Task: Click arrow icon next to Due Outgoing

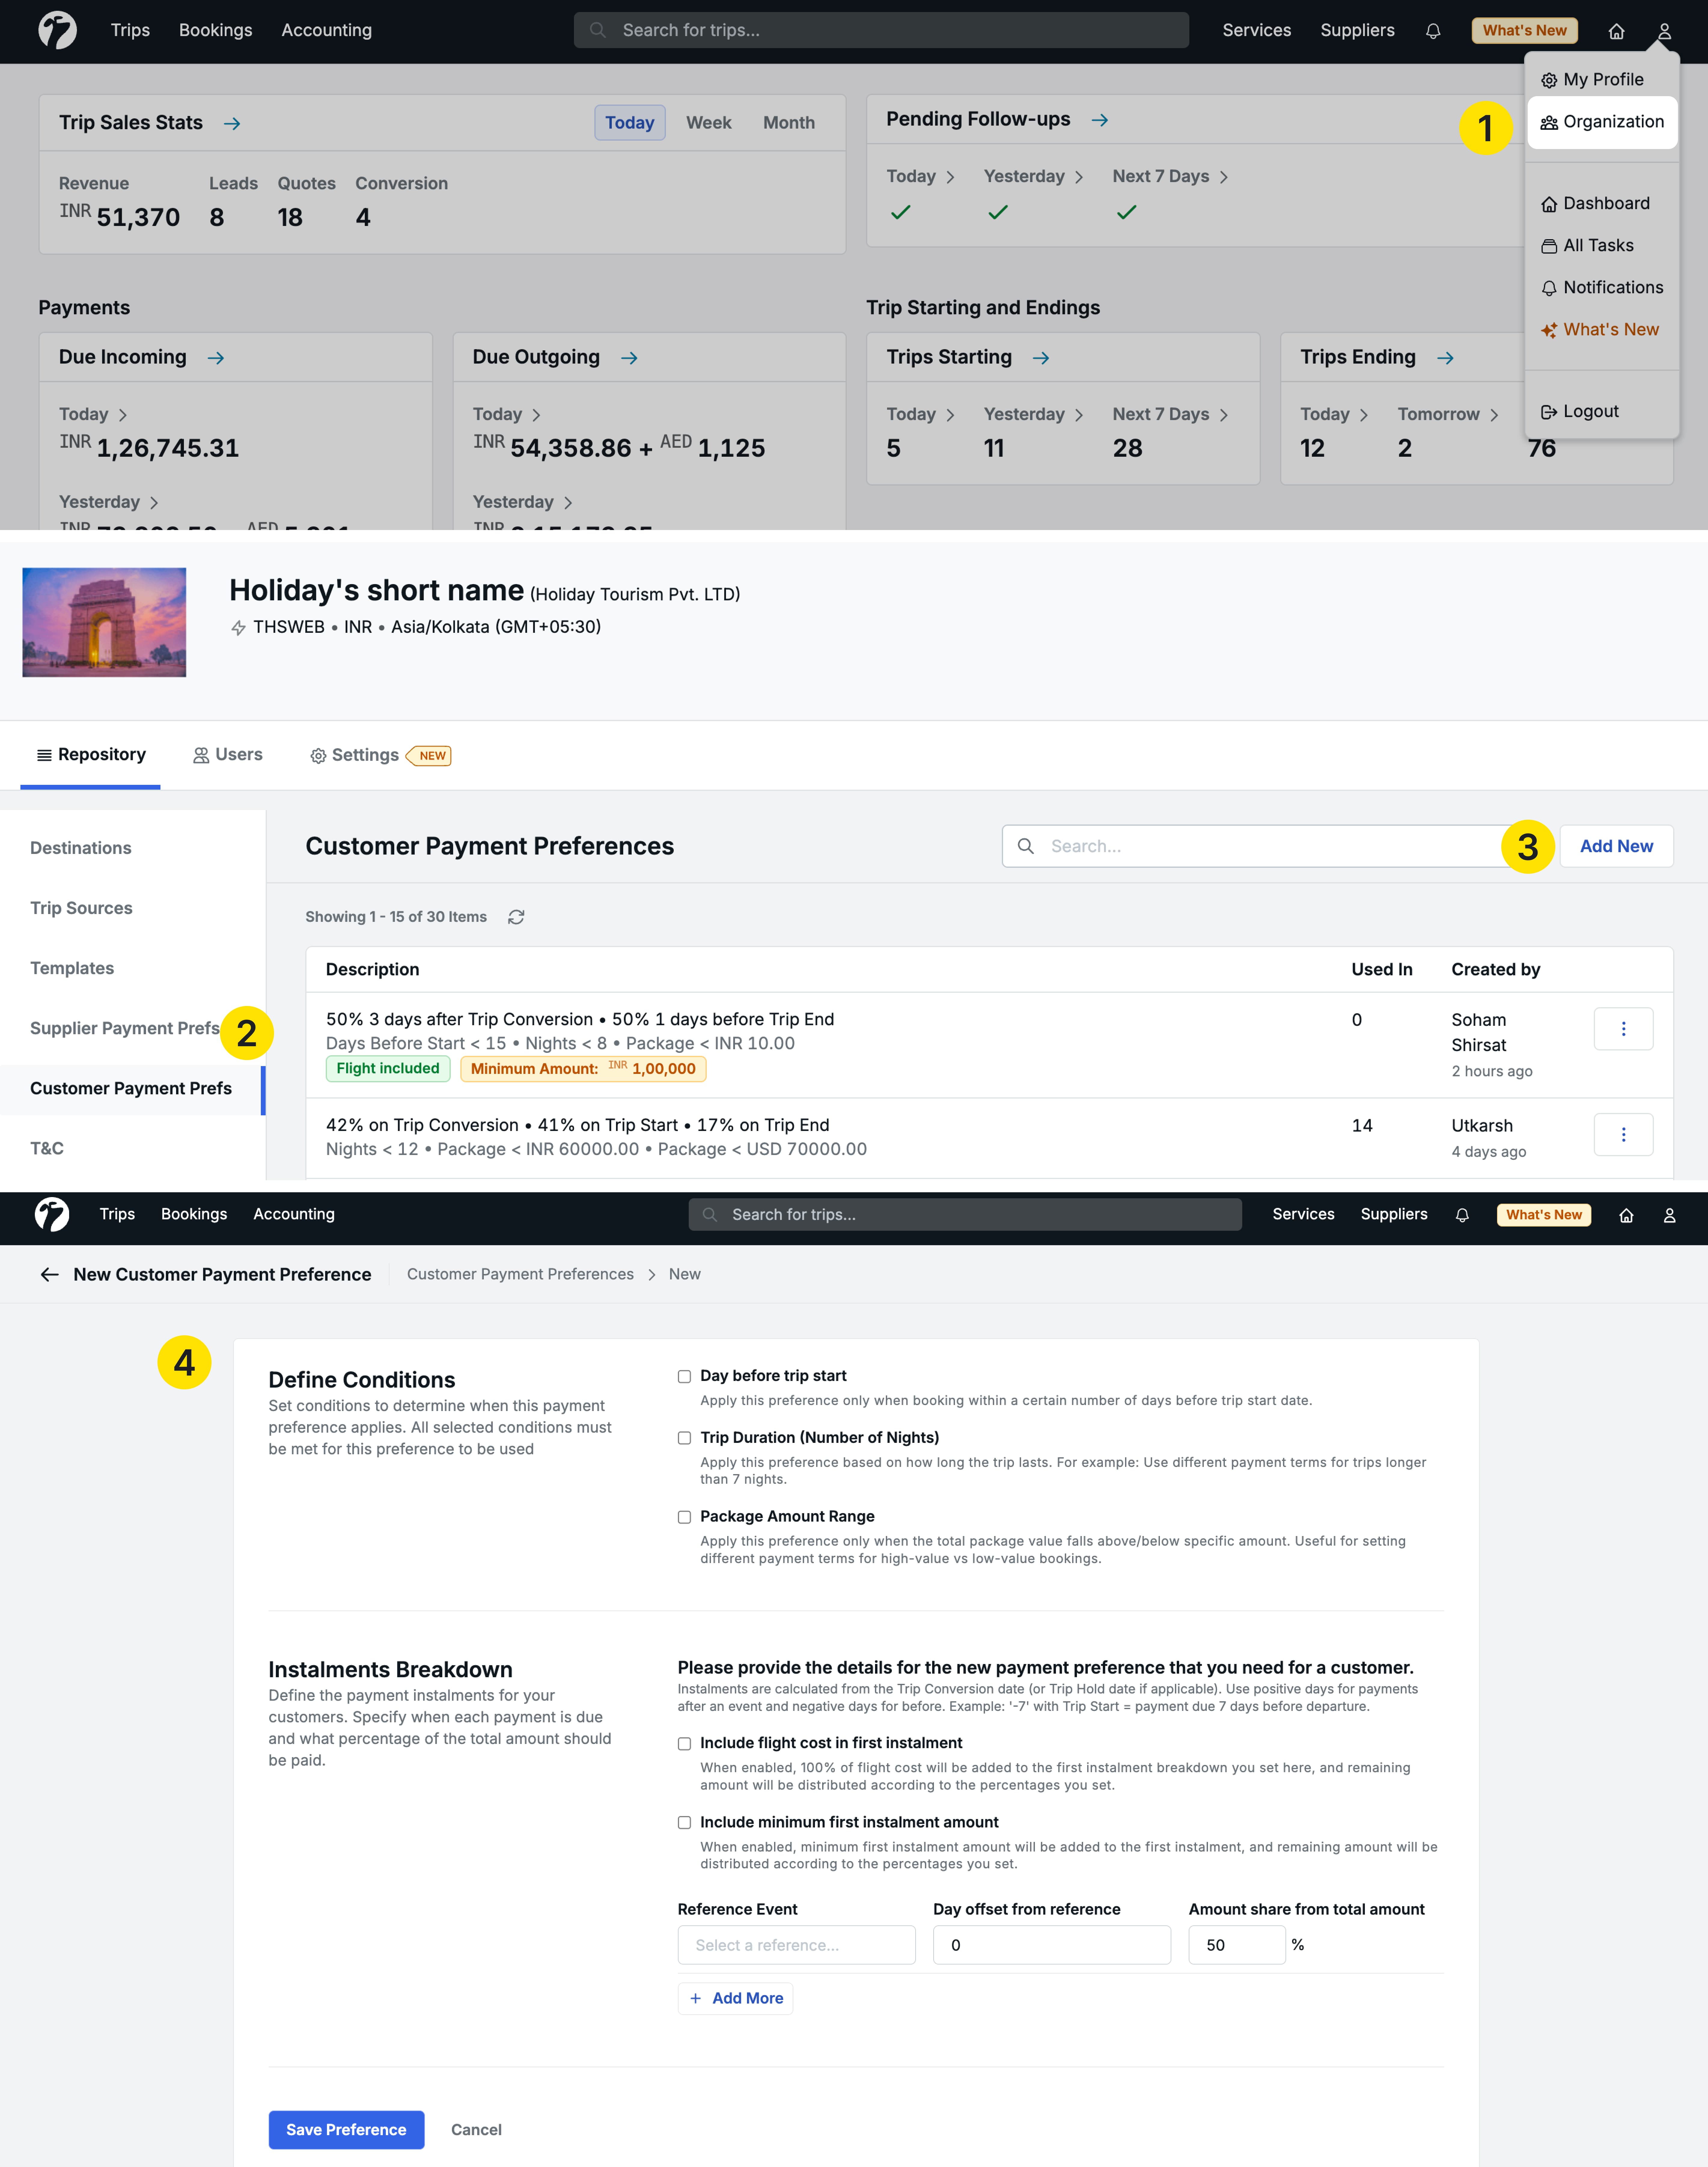Action: click(x=629, y=358)
